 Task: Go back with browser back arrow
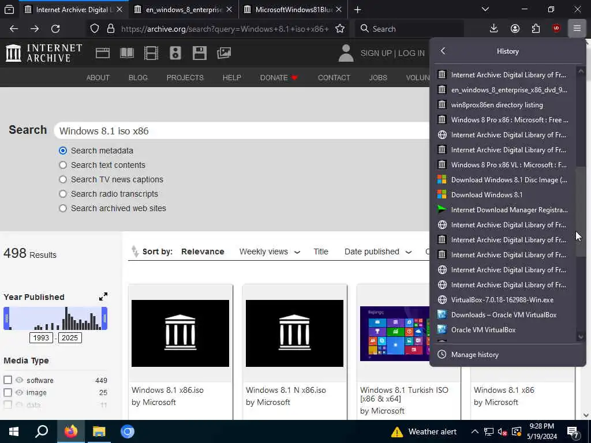pyautogui.click(x=14, y=29)
